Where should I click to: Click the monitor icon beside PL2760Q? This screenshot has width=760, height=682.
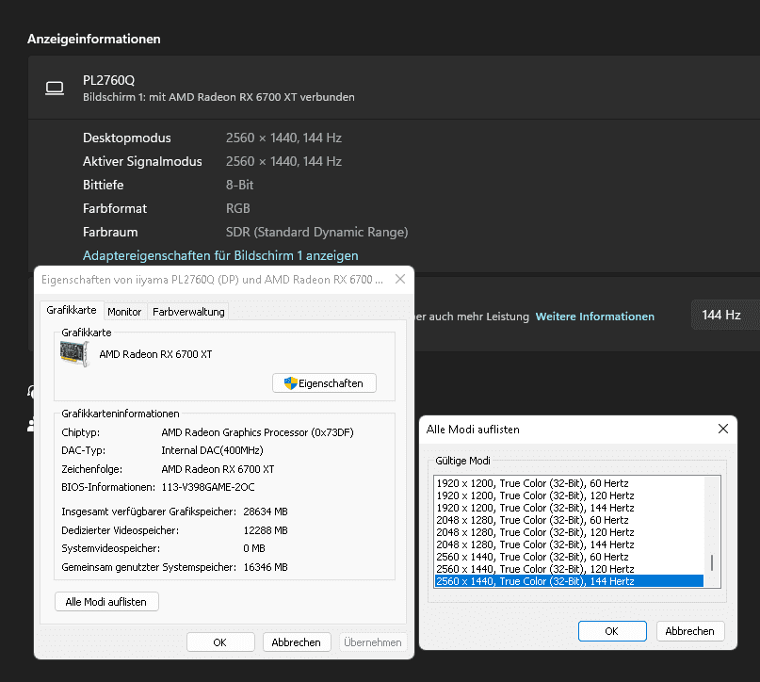coord(55,89)
